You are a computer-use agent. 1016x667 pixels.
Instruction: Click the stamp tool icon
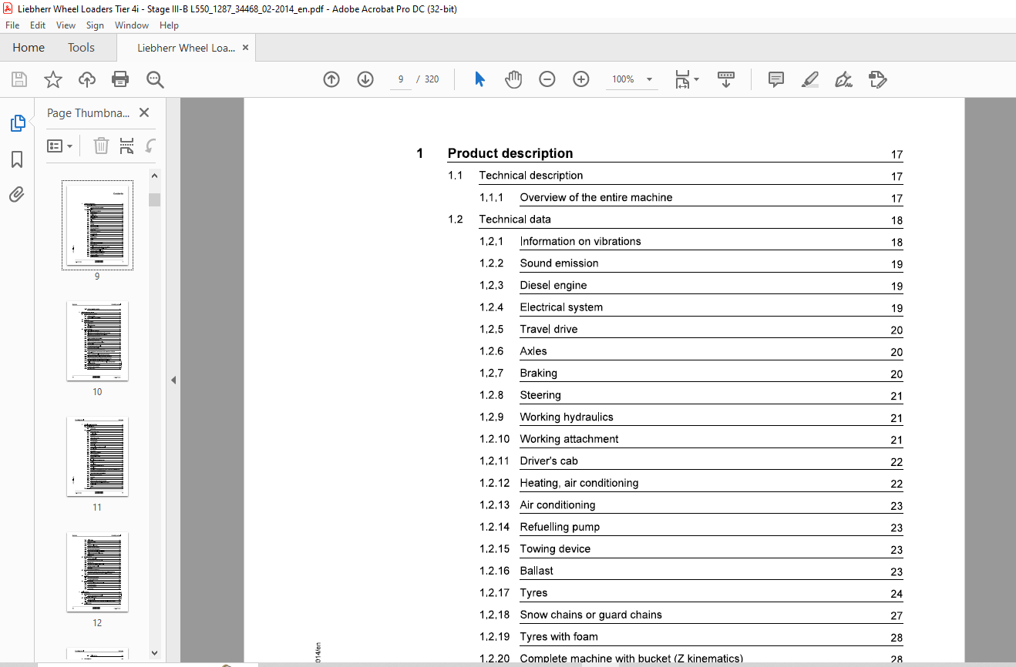click(877, 79)
